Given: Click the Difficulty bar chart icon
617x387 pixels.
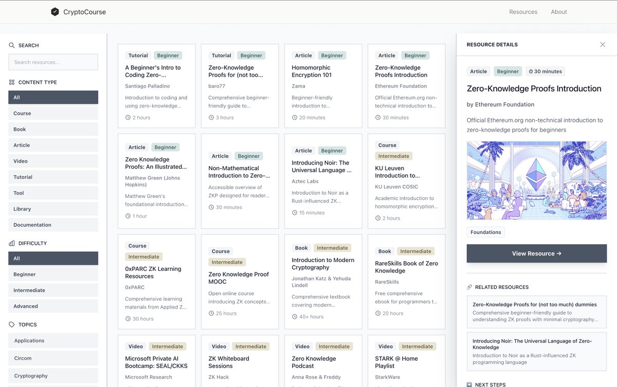Looking at the screenshot, I should (x=12, y=243).
